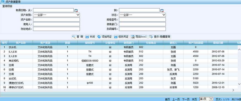Sort by 资产当前原值 column header

(x=196, y=43)
